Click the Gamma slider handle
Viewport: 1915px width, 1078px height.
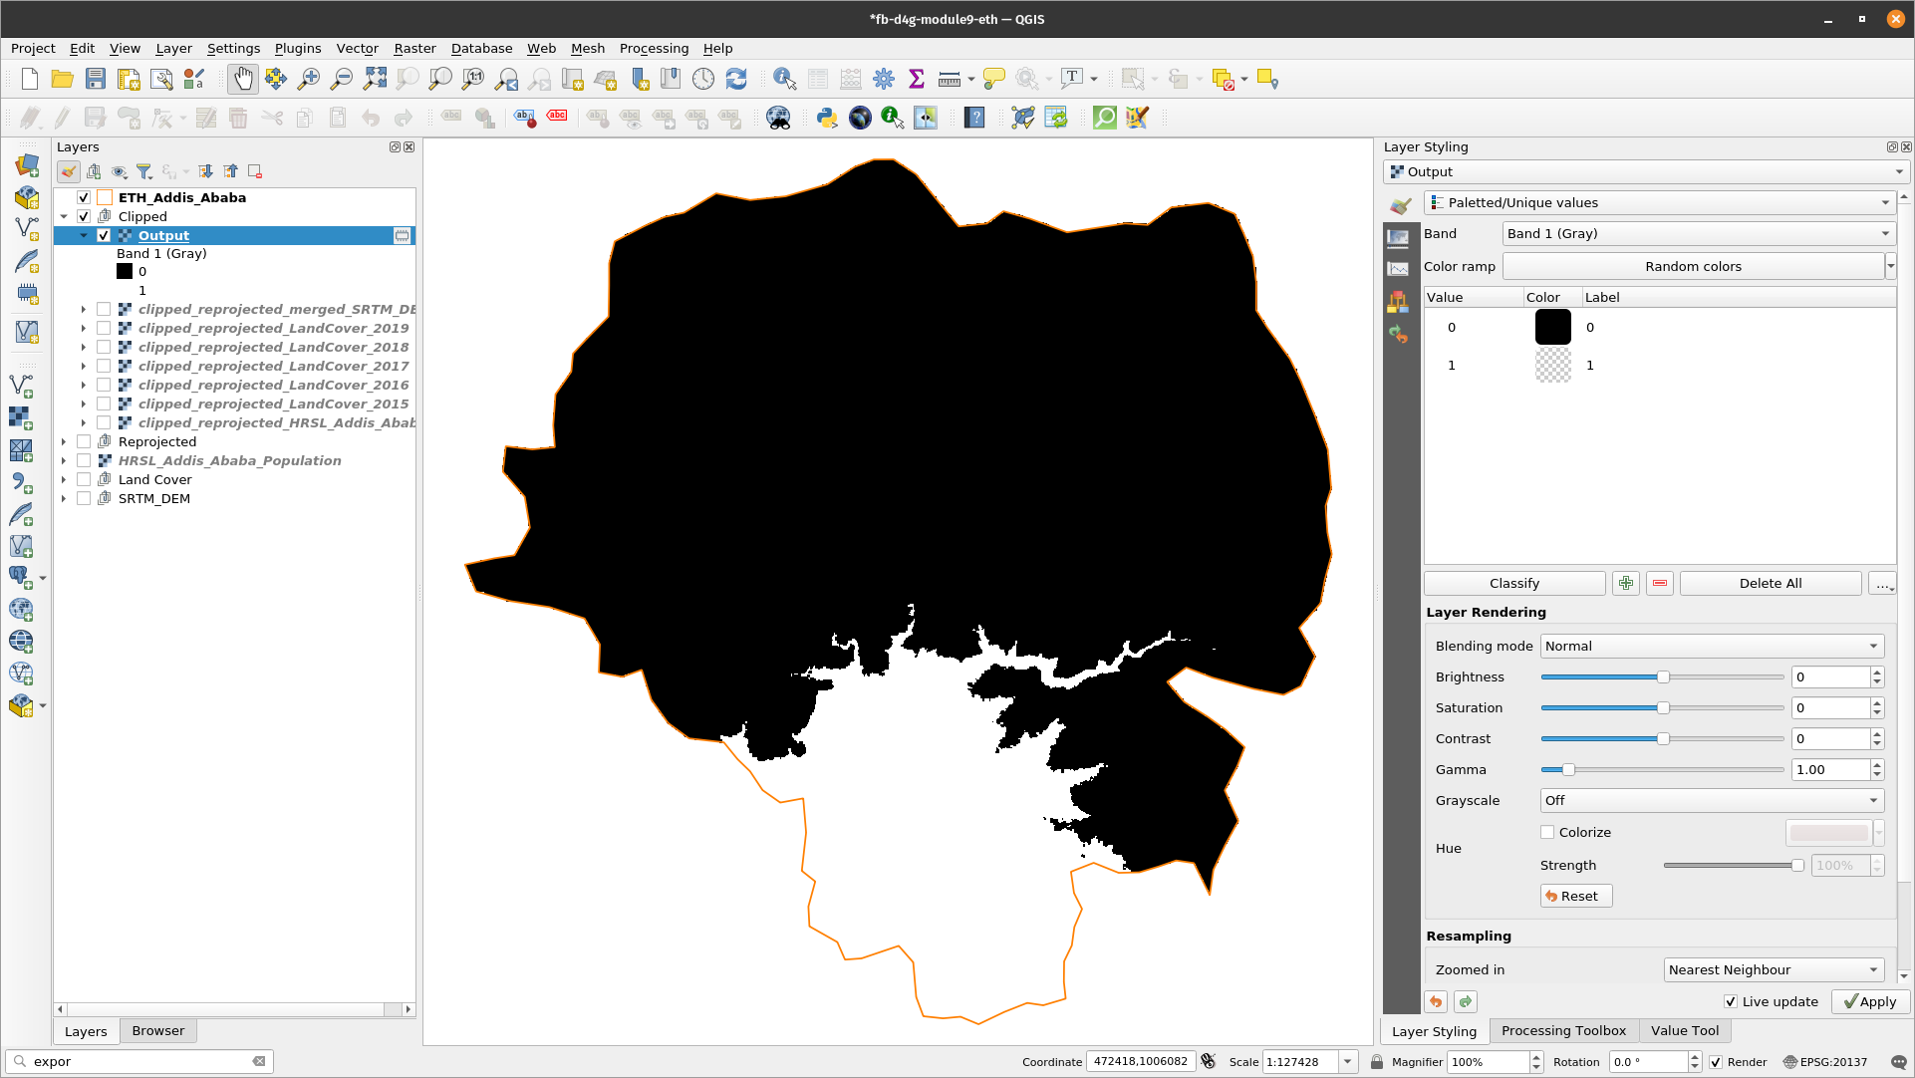pyautogui.click(x=1568, y=770)
